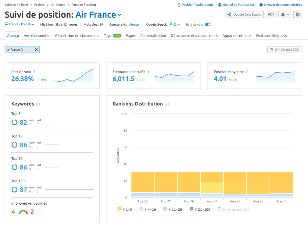Open Répartition du classement tab
This screenshot has width=308, height=226.
77,36
